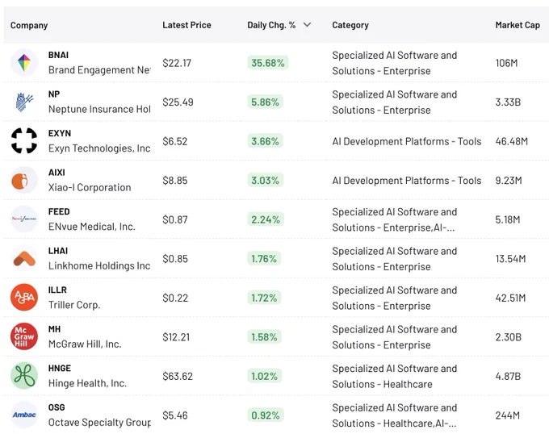Screen dimensions: 549x434
Task: Sort by the Market Cap column header
Action: (518, 25)
